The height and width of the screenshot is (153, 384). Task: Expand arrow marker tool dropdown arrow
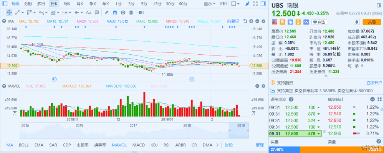coord(81,13)
